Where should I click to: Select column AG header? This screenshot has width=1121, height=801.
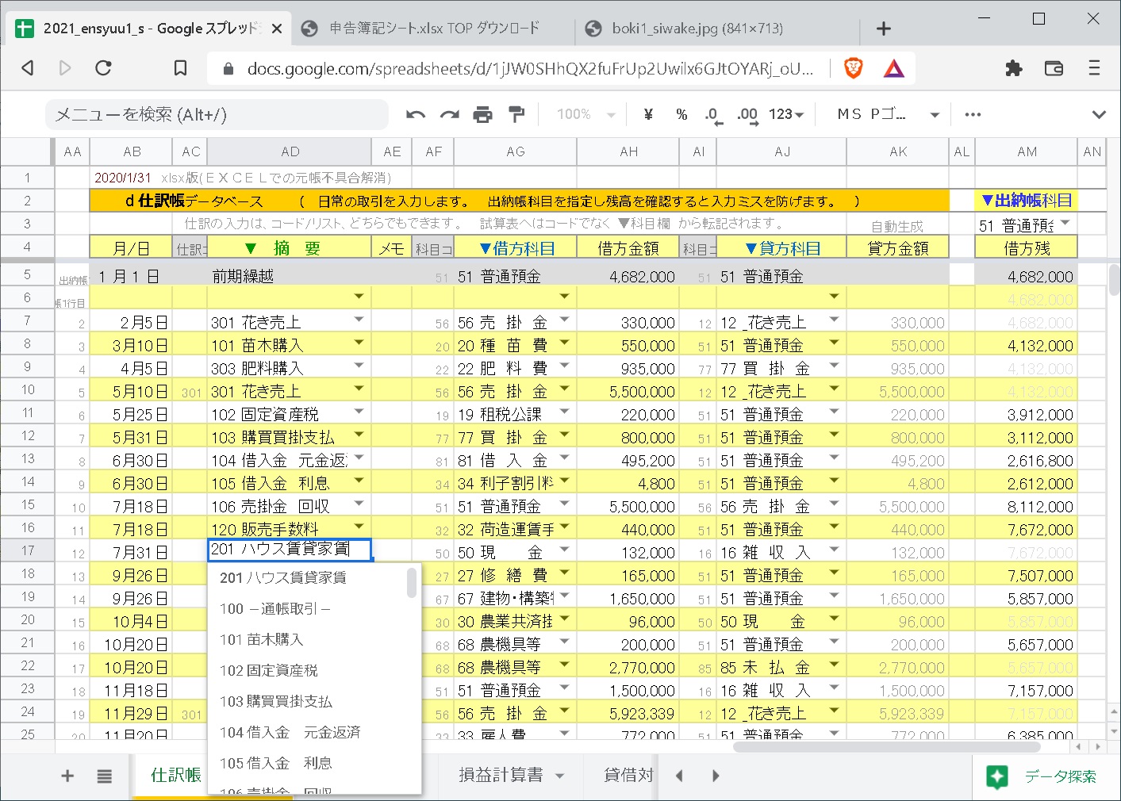pos(516,151)
